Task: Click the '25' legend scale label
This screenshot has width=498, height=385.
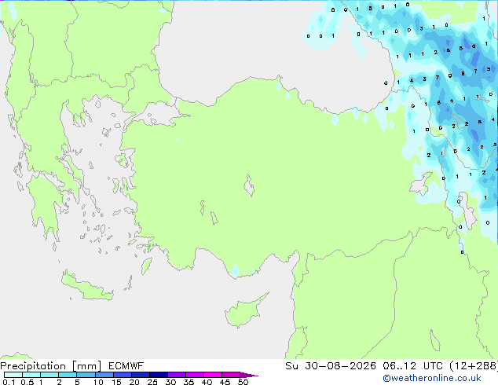Action: pos(152,382)
